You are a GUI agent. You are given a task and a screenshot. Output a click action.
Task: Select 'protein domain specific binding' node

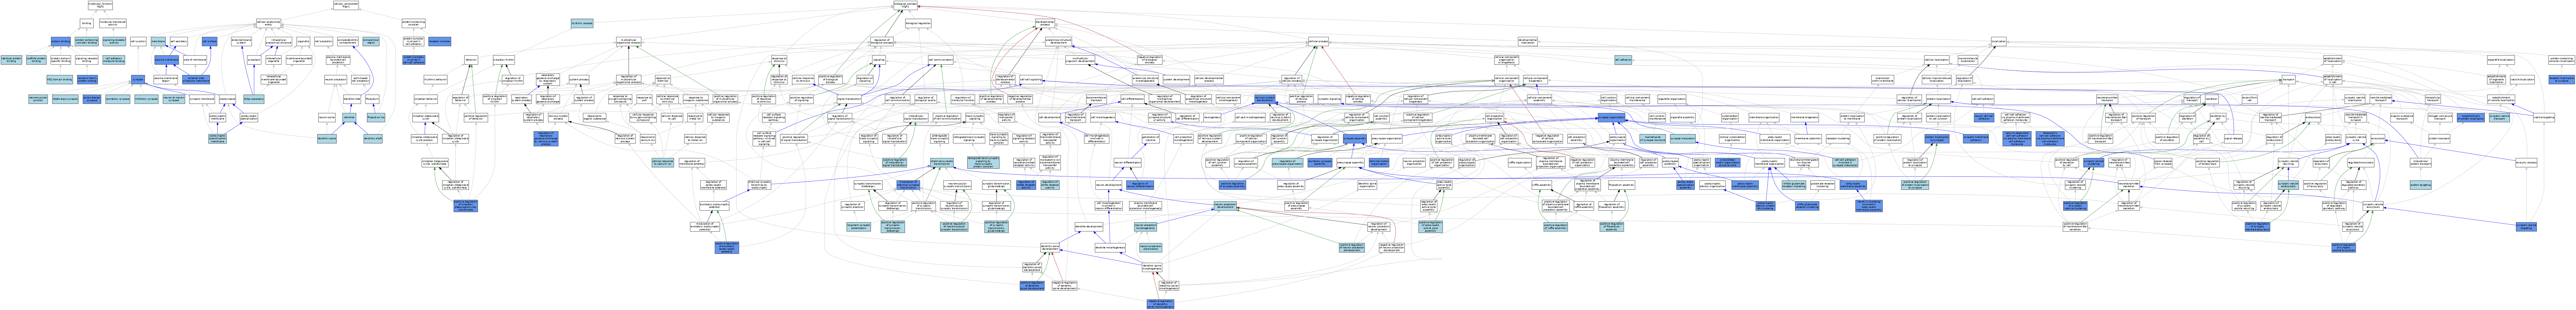[61, 60]
